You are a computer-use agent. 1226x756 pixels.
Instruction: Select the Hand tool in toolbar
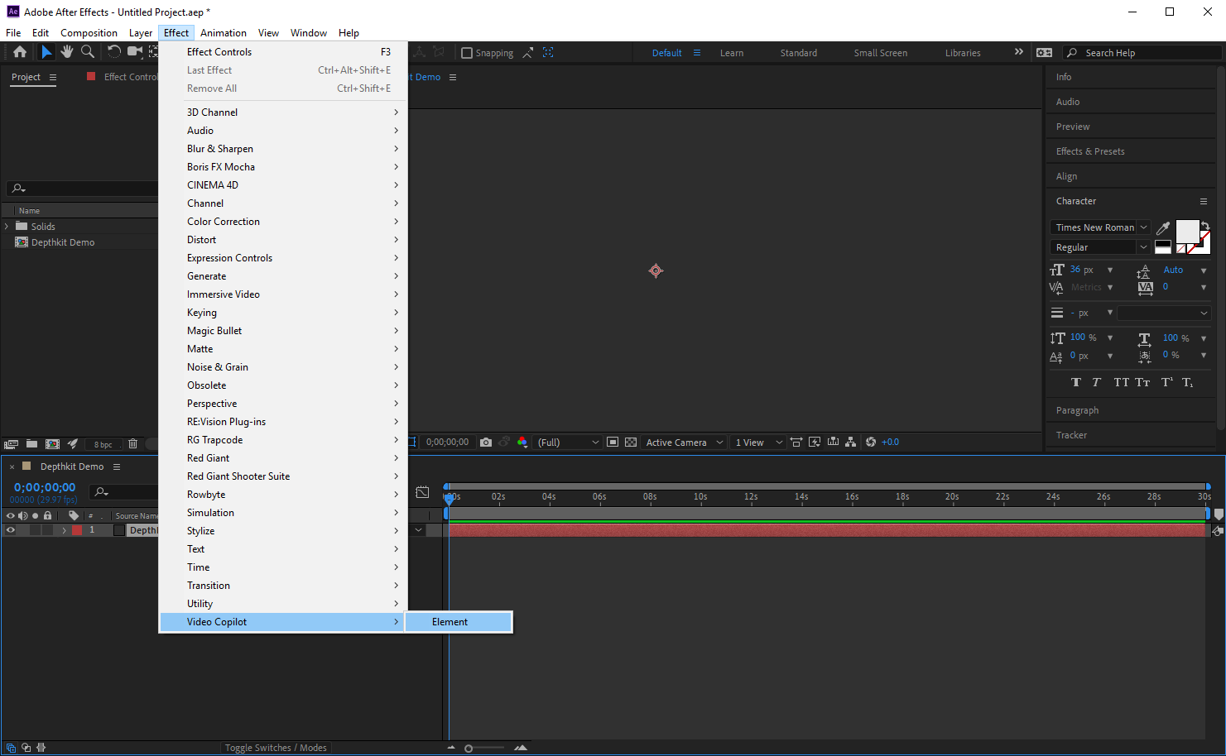pyautogui.click(x=67, y=52)
